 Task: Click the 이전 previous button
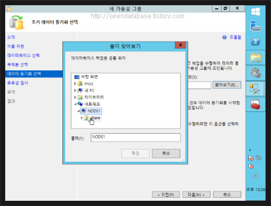(x=166, y=195)
